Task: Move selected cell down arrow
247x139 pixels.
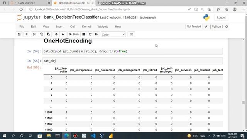Action: point(63,34)
